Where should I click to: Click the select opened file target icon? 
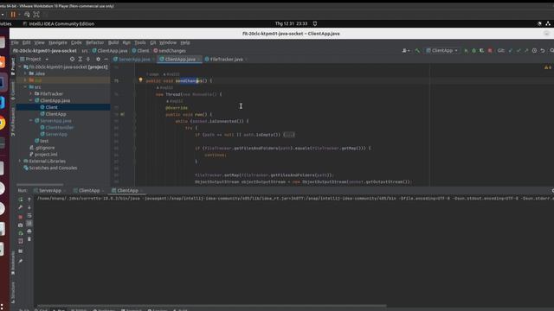(72, 60)
